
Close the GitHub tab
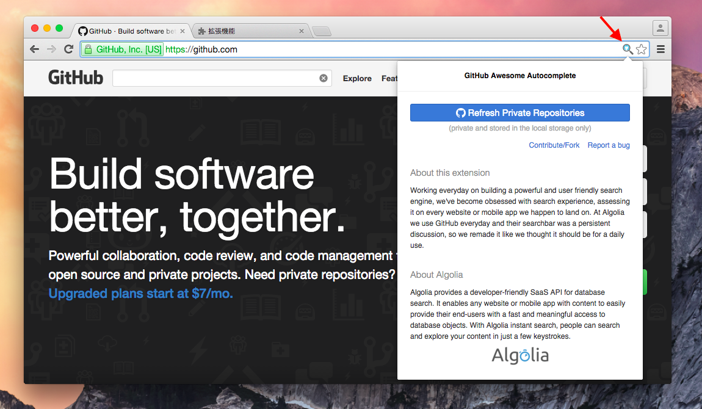point(183,31)
